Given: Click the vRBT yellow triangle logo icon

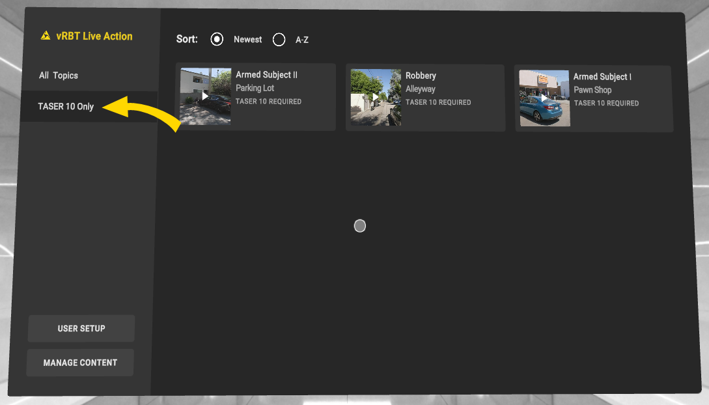Looking at the screenshot, I should pos(46,36).
